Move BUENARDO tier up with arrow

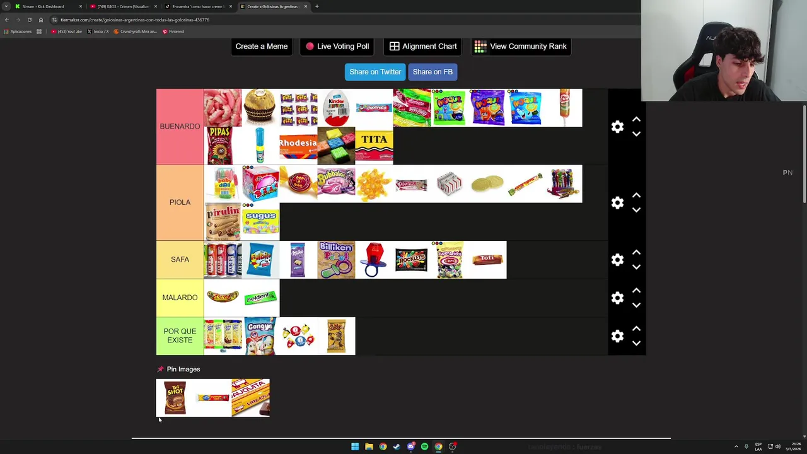(x=636, y=119)
